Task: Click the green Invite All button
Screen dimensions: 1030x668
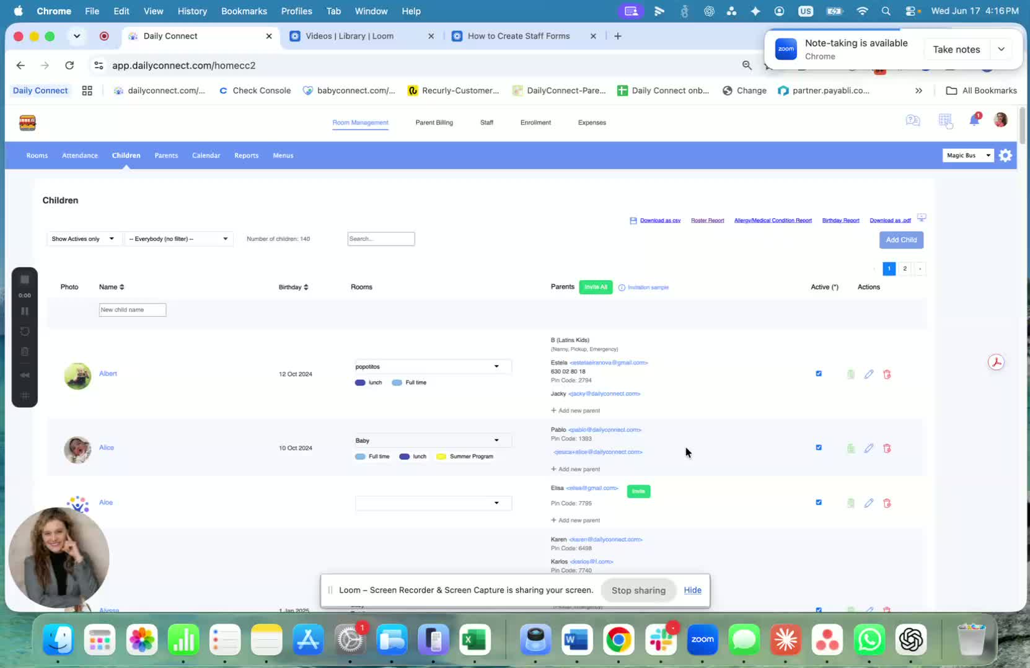Action: 596,287
